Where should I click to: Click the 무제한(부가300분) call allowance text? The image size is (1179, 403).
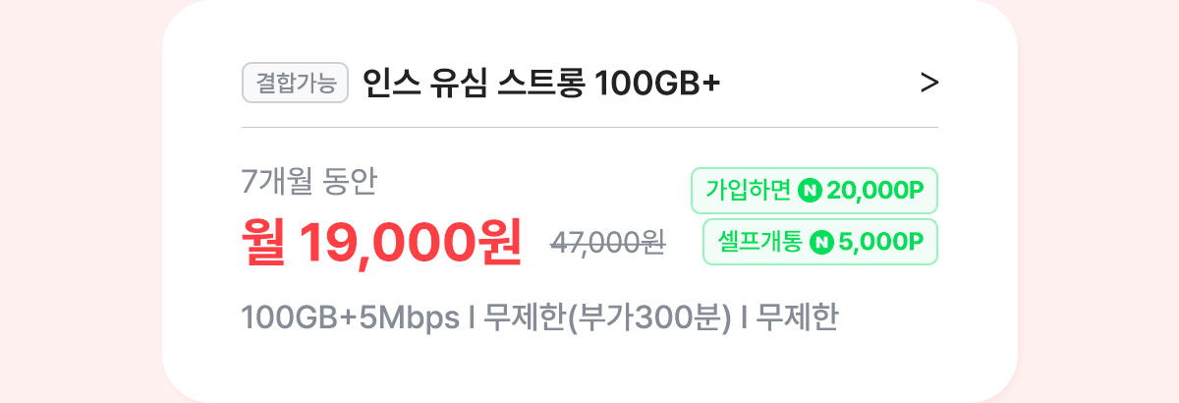click(607, 318)
